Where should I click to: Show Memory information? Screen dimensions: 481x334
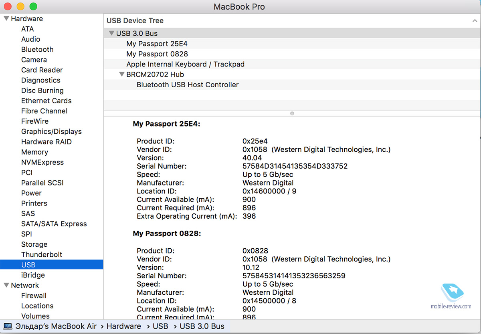(34, 152)
